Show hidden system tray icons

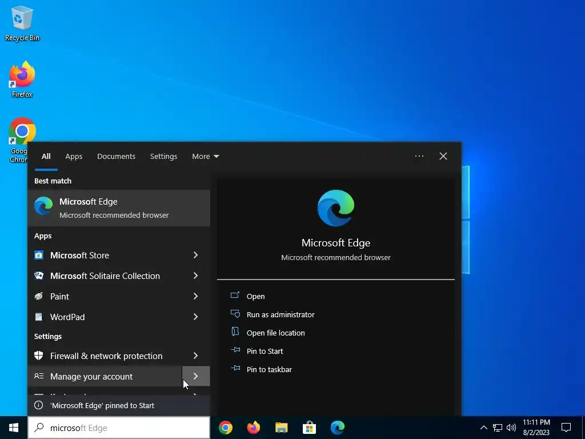point(483,428)
